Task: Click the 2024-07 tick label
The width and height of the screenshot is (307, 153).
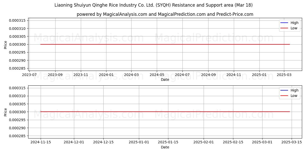Action: coord(182,75)
